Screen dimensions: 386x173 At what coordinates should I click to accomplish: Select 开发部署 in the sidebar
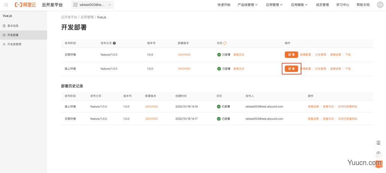13,35
